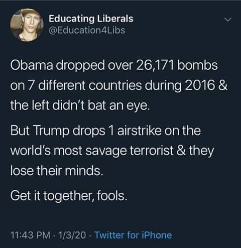Select the word bombs in the first line
Screen dimensions: 241x248
[197, 65]
